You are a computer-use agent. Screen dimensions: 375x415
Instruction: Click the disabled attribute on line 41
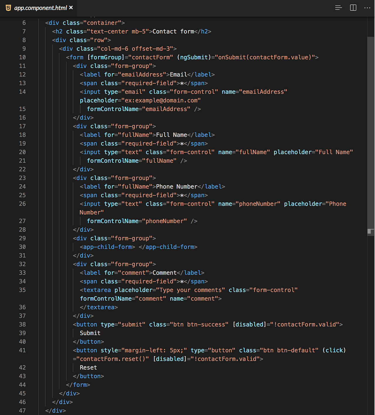click(170, 359)
